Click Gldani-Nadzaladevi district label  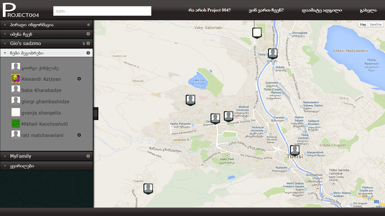(x=351, y=51)
